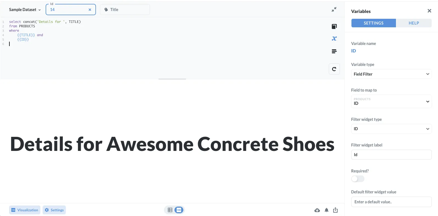Viewport: 438px width, 216px height.
Task: Open the SQL snippets icon
Action: [334, 51]
